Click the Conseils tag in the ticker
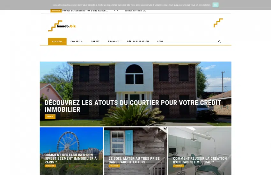Screen dimensions: 271x175 (56, 11)
